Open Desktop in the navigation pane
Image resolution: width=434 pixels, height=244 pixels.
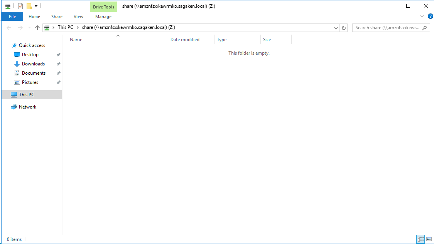pos(30,55)
